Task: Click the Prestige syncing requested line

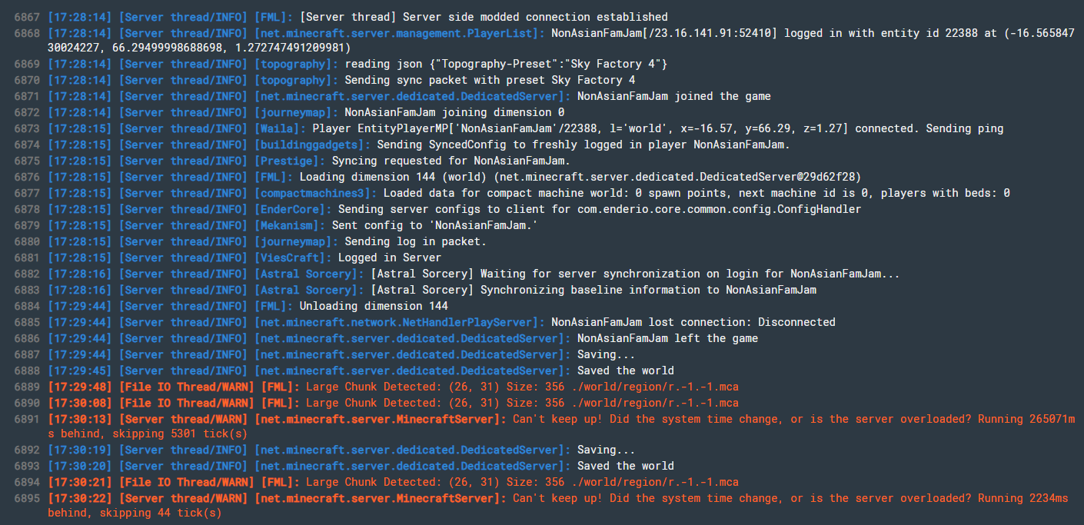Action: 309,161
